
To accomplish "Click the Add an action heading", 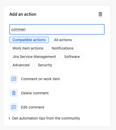I will pyautogui.click(x=23, y=14).
